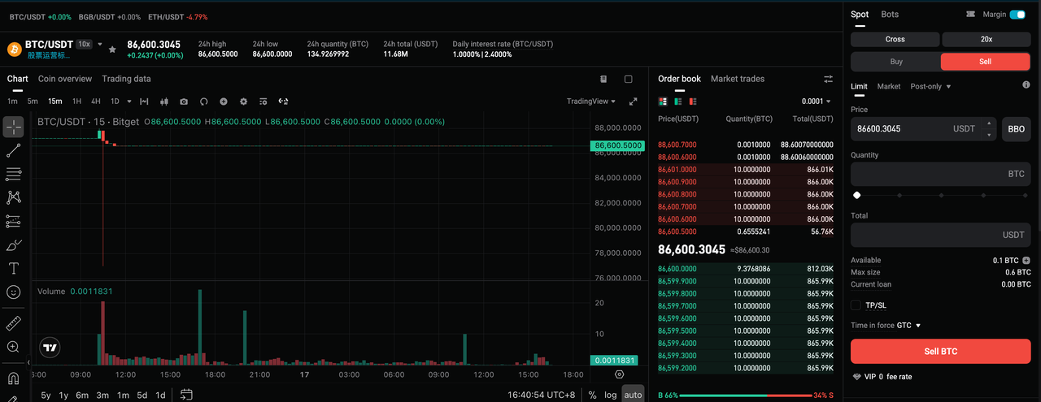This screenshot has height=402, width=1041.
Task: Select the text annotation tool
Action: click(13, 268)
